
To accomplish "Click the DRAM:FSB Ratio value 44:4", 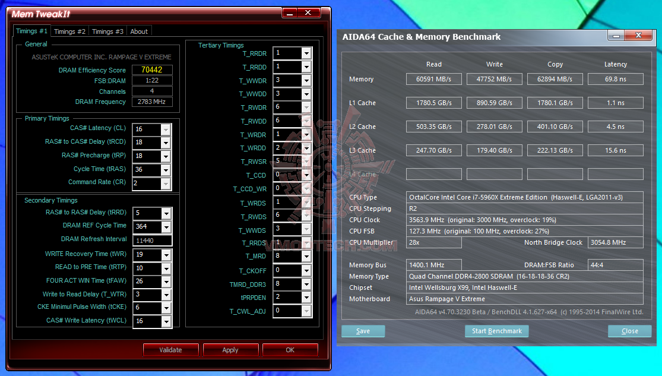I will [616, 265].
